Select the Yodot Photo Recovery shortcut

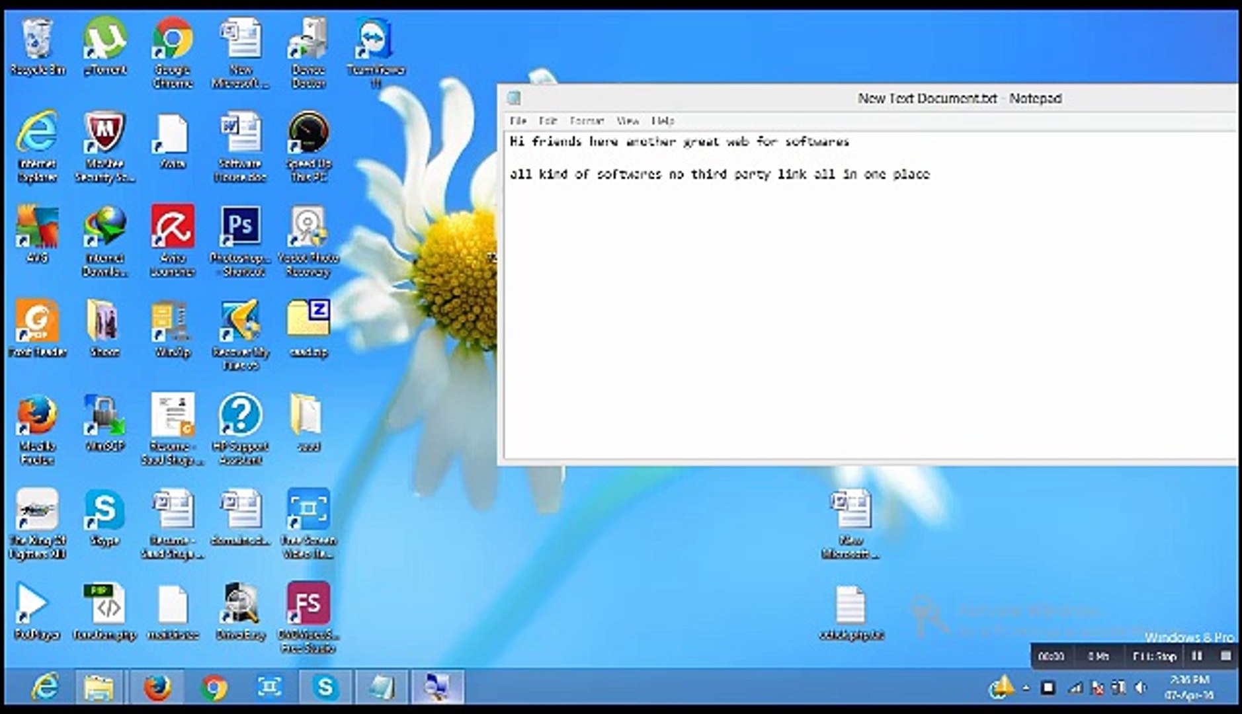coord(308,241)
